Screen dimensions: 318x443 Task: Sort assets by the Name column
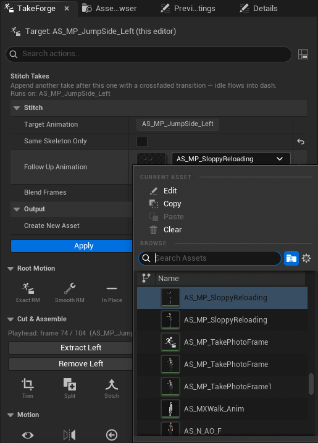(230, 279)
